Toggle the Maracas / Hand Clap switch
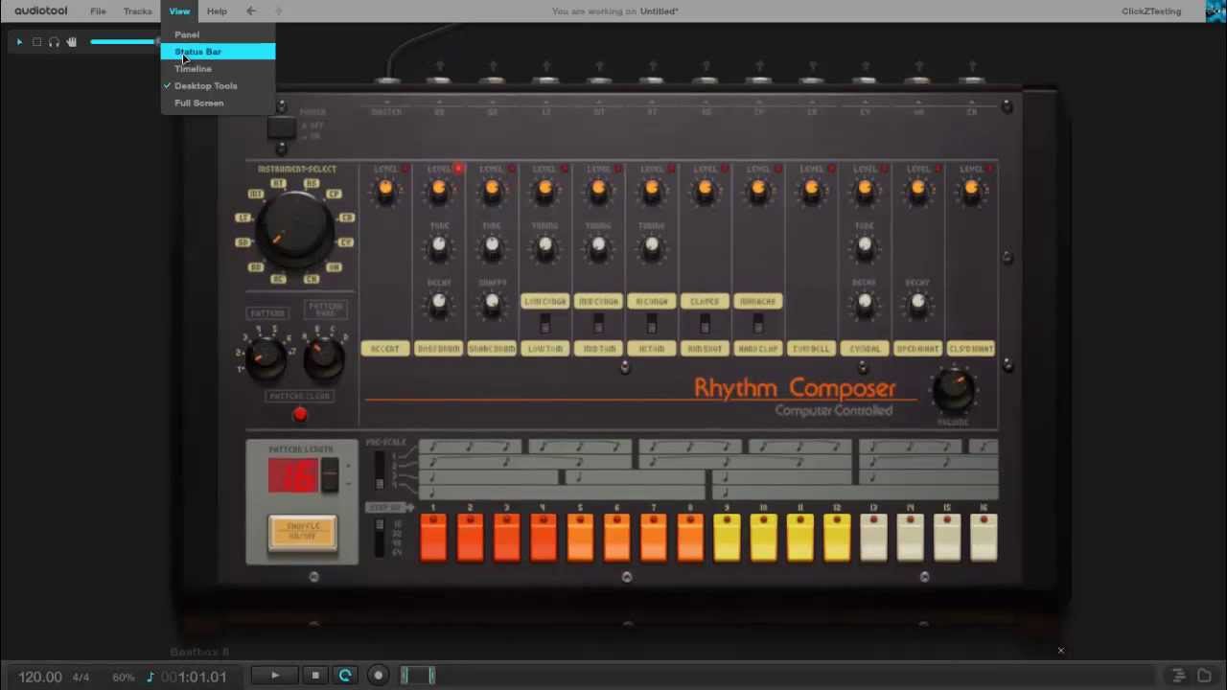This screenshot has height=690, width=1227. [x=758, y=324]
